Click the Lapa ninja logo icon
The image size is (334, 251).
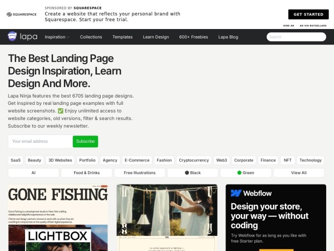pos(12,36)
